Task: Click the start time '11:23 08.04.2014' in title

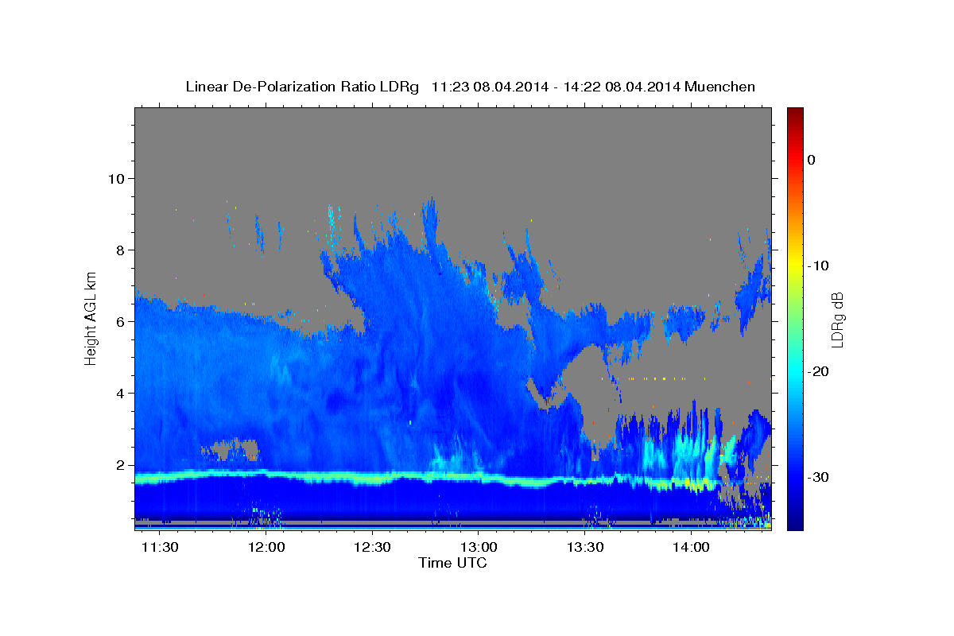Action: (x=490, y=87)
